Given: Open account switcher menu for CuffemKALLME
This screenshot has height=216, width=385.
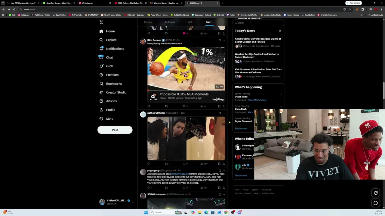Looking at the screenshot, I should coord(133,202).
